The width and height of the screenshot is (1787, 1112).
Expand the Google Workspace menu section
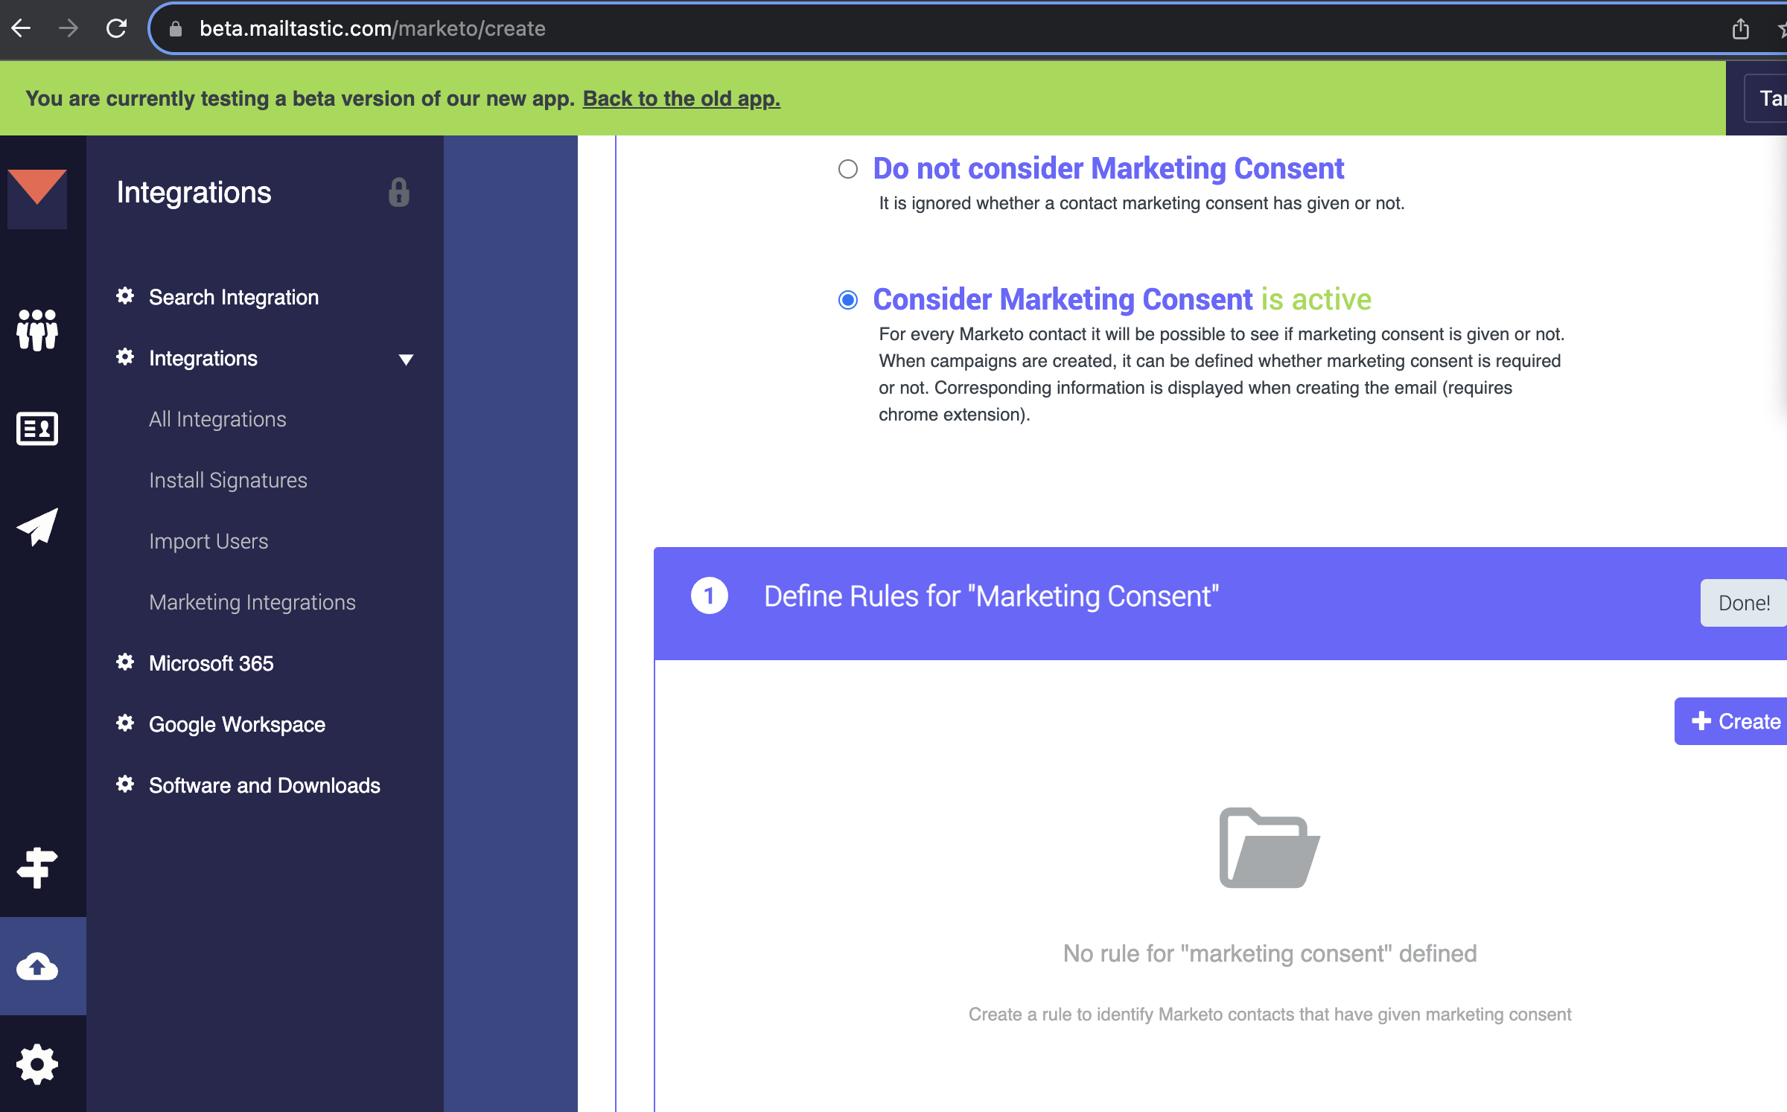pos(236,724)
